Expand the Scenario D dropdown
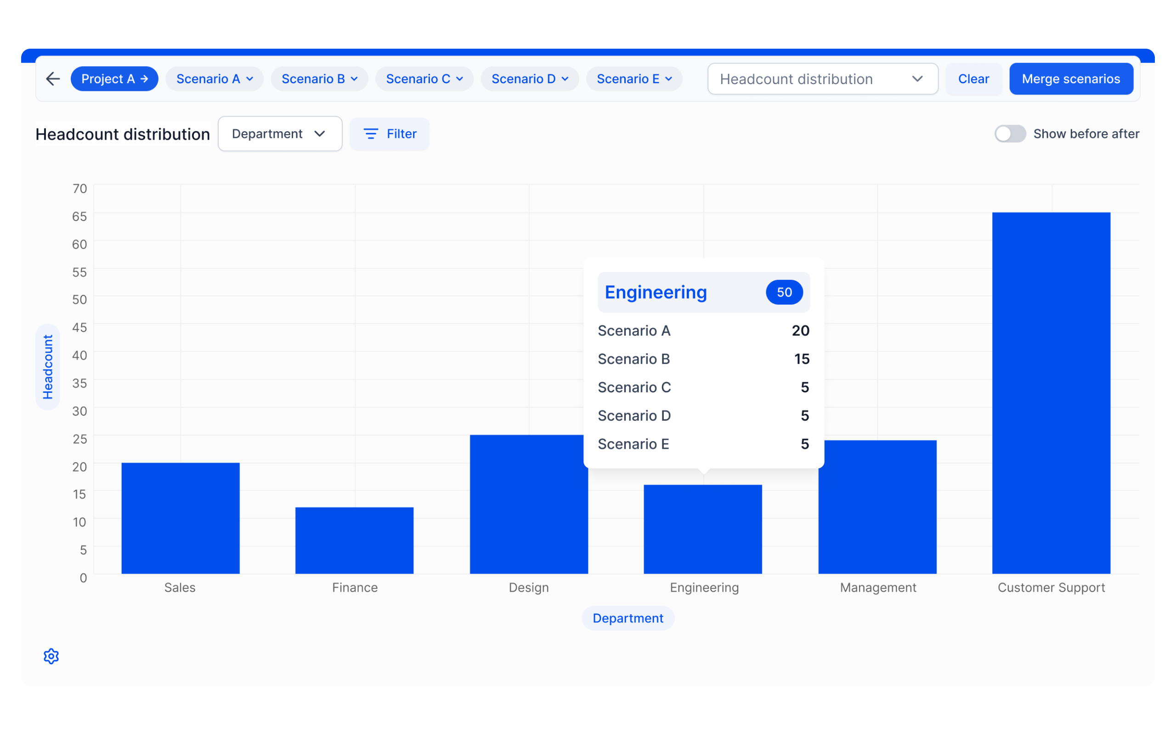The width and height of the screenshot is (1176, 735). coord(530,79)
